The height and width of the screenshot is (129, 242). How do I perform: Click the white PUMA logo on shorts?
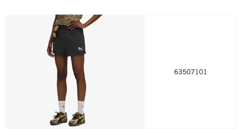81,49
